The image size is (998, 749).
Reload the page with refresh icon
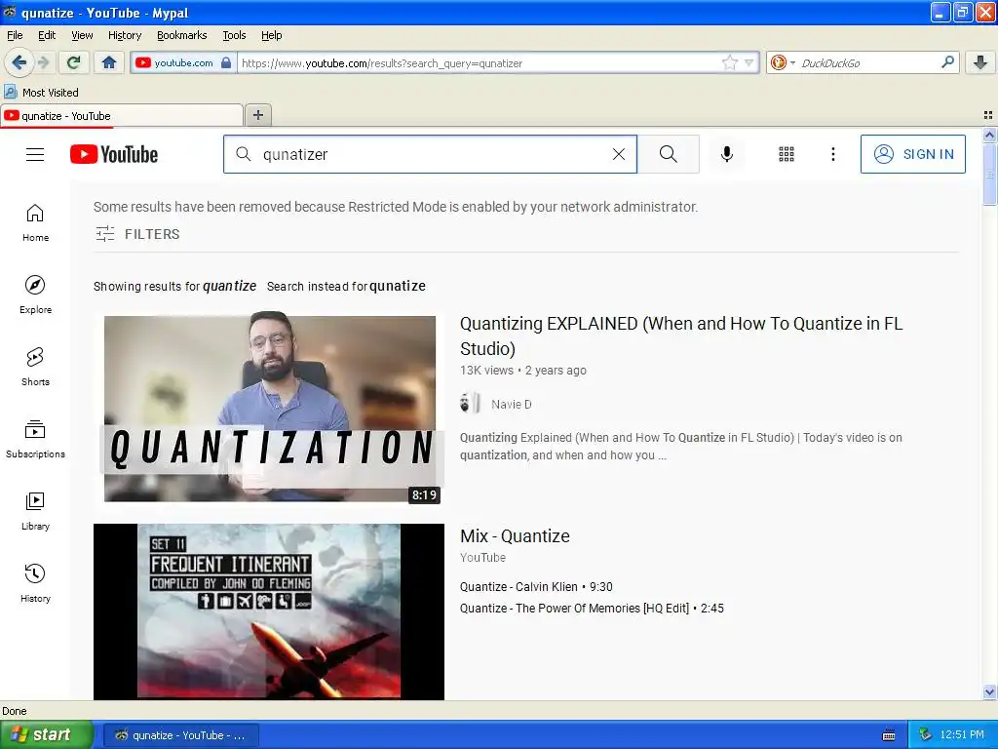[74, 62]
